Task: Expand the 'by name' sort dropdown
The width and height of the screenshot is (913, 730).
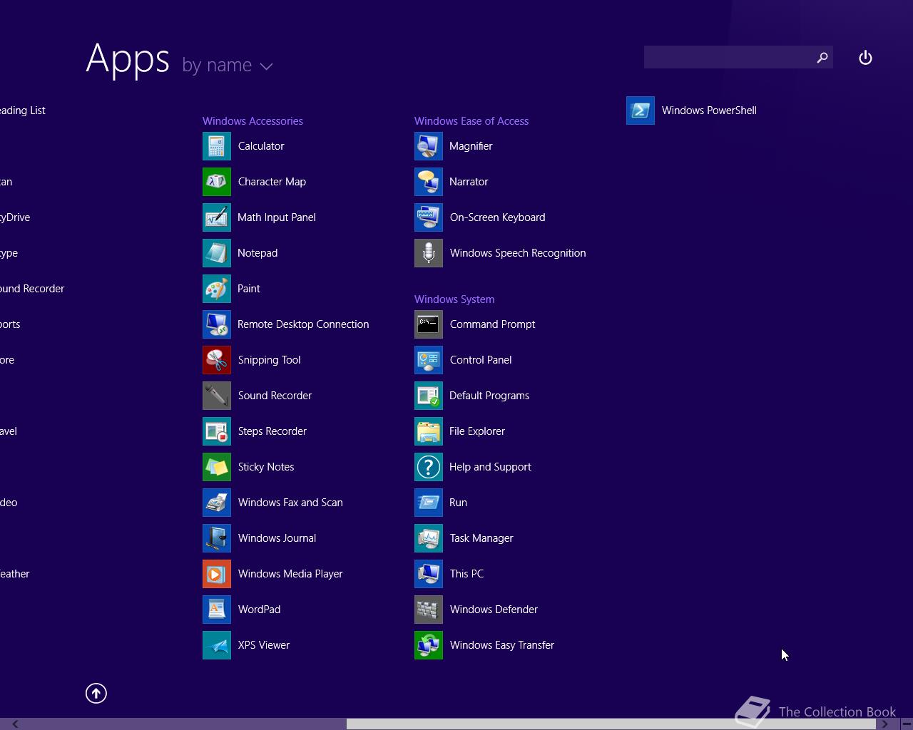Action: coord(228,66)
